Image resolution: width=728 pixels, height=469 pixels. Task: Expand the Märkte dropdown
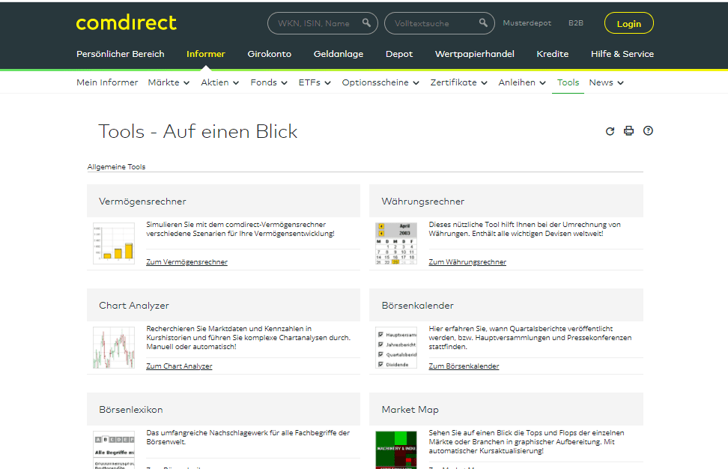pos(169,82)
